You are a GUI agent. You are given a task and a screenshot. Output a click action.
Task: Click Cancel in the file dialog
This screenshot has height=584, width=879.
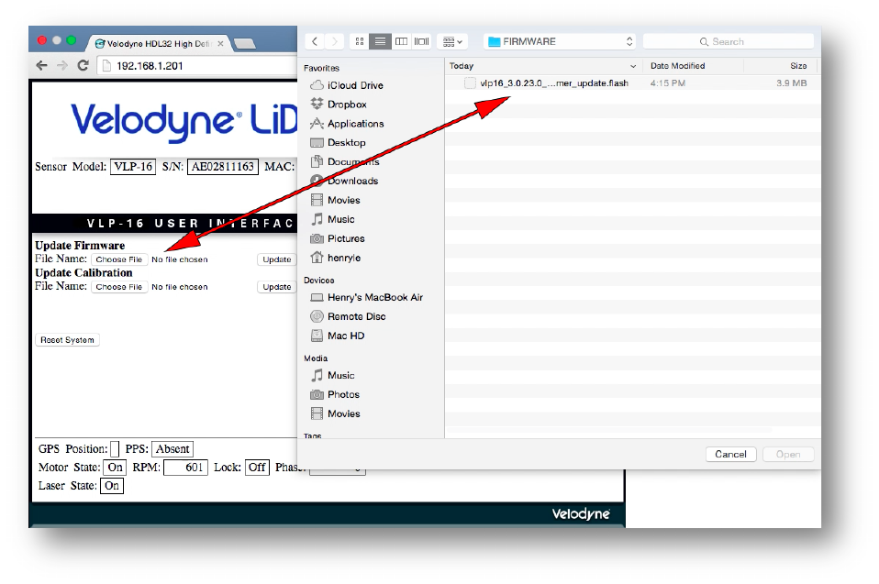pos(730,454)
